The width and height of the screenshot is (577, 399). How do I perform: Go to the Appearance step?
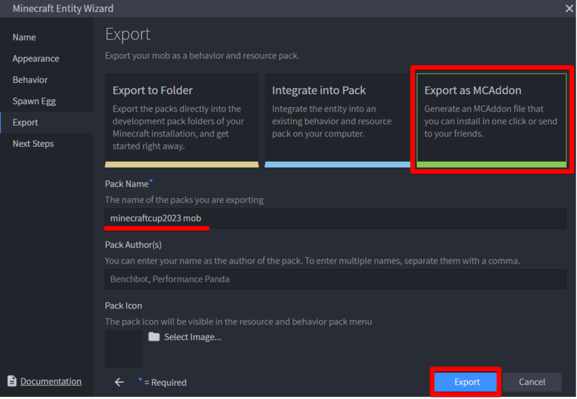35,59
